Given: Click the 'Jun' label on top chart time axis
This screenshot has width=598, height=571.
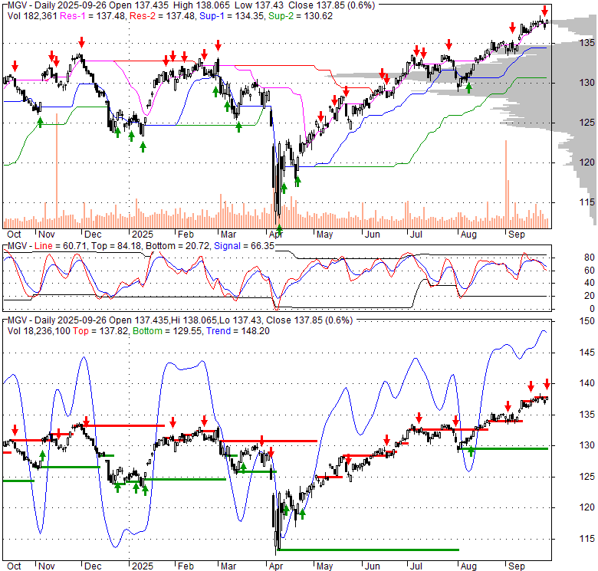Looking at the screenshot, I should point(373,235).
